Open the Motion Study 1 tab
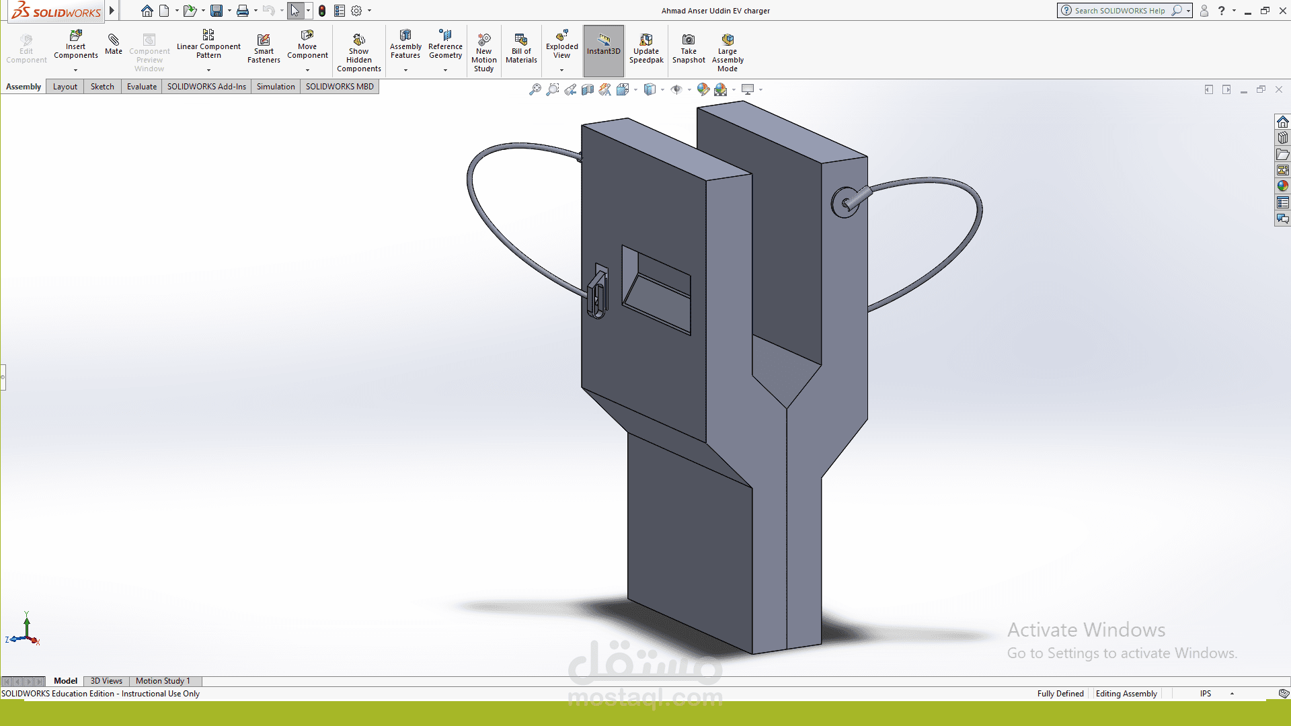Screen dimensions: 1291x726 (x=163, y=681)
